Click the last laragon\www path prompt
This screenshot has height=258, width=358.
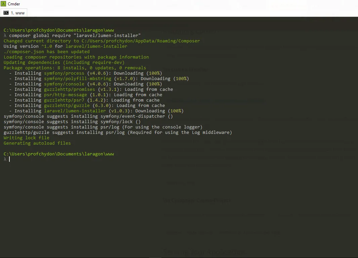pos(59,154)
